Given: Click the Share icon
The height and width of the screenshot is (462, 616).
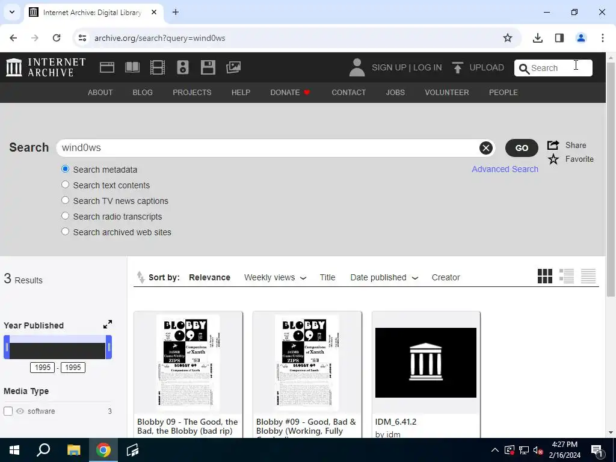Looking at the screenshot, I should pos(553,145).
